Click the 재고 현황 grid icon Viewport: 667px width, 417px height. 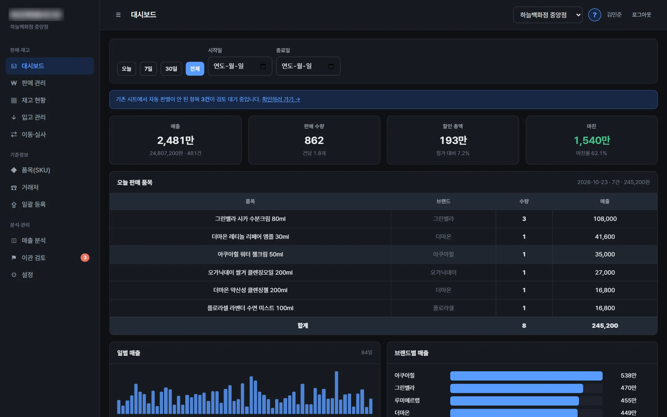[x=14, y=100]
